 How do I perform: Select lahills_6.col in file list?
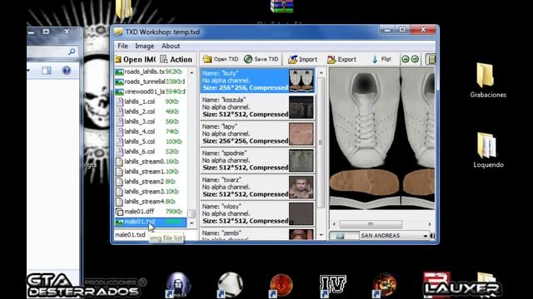pyautogui.click(x=150, y=151)
